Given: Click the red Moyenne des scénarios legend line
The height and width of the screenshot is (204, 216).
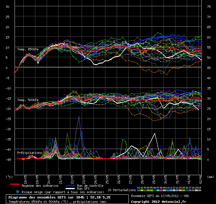Looking at the screenshot, I should [15, 184].
